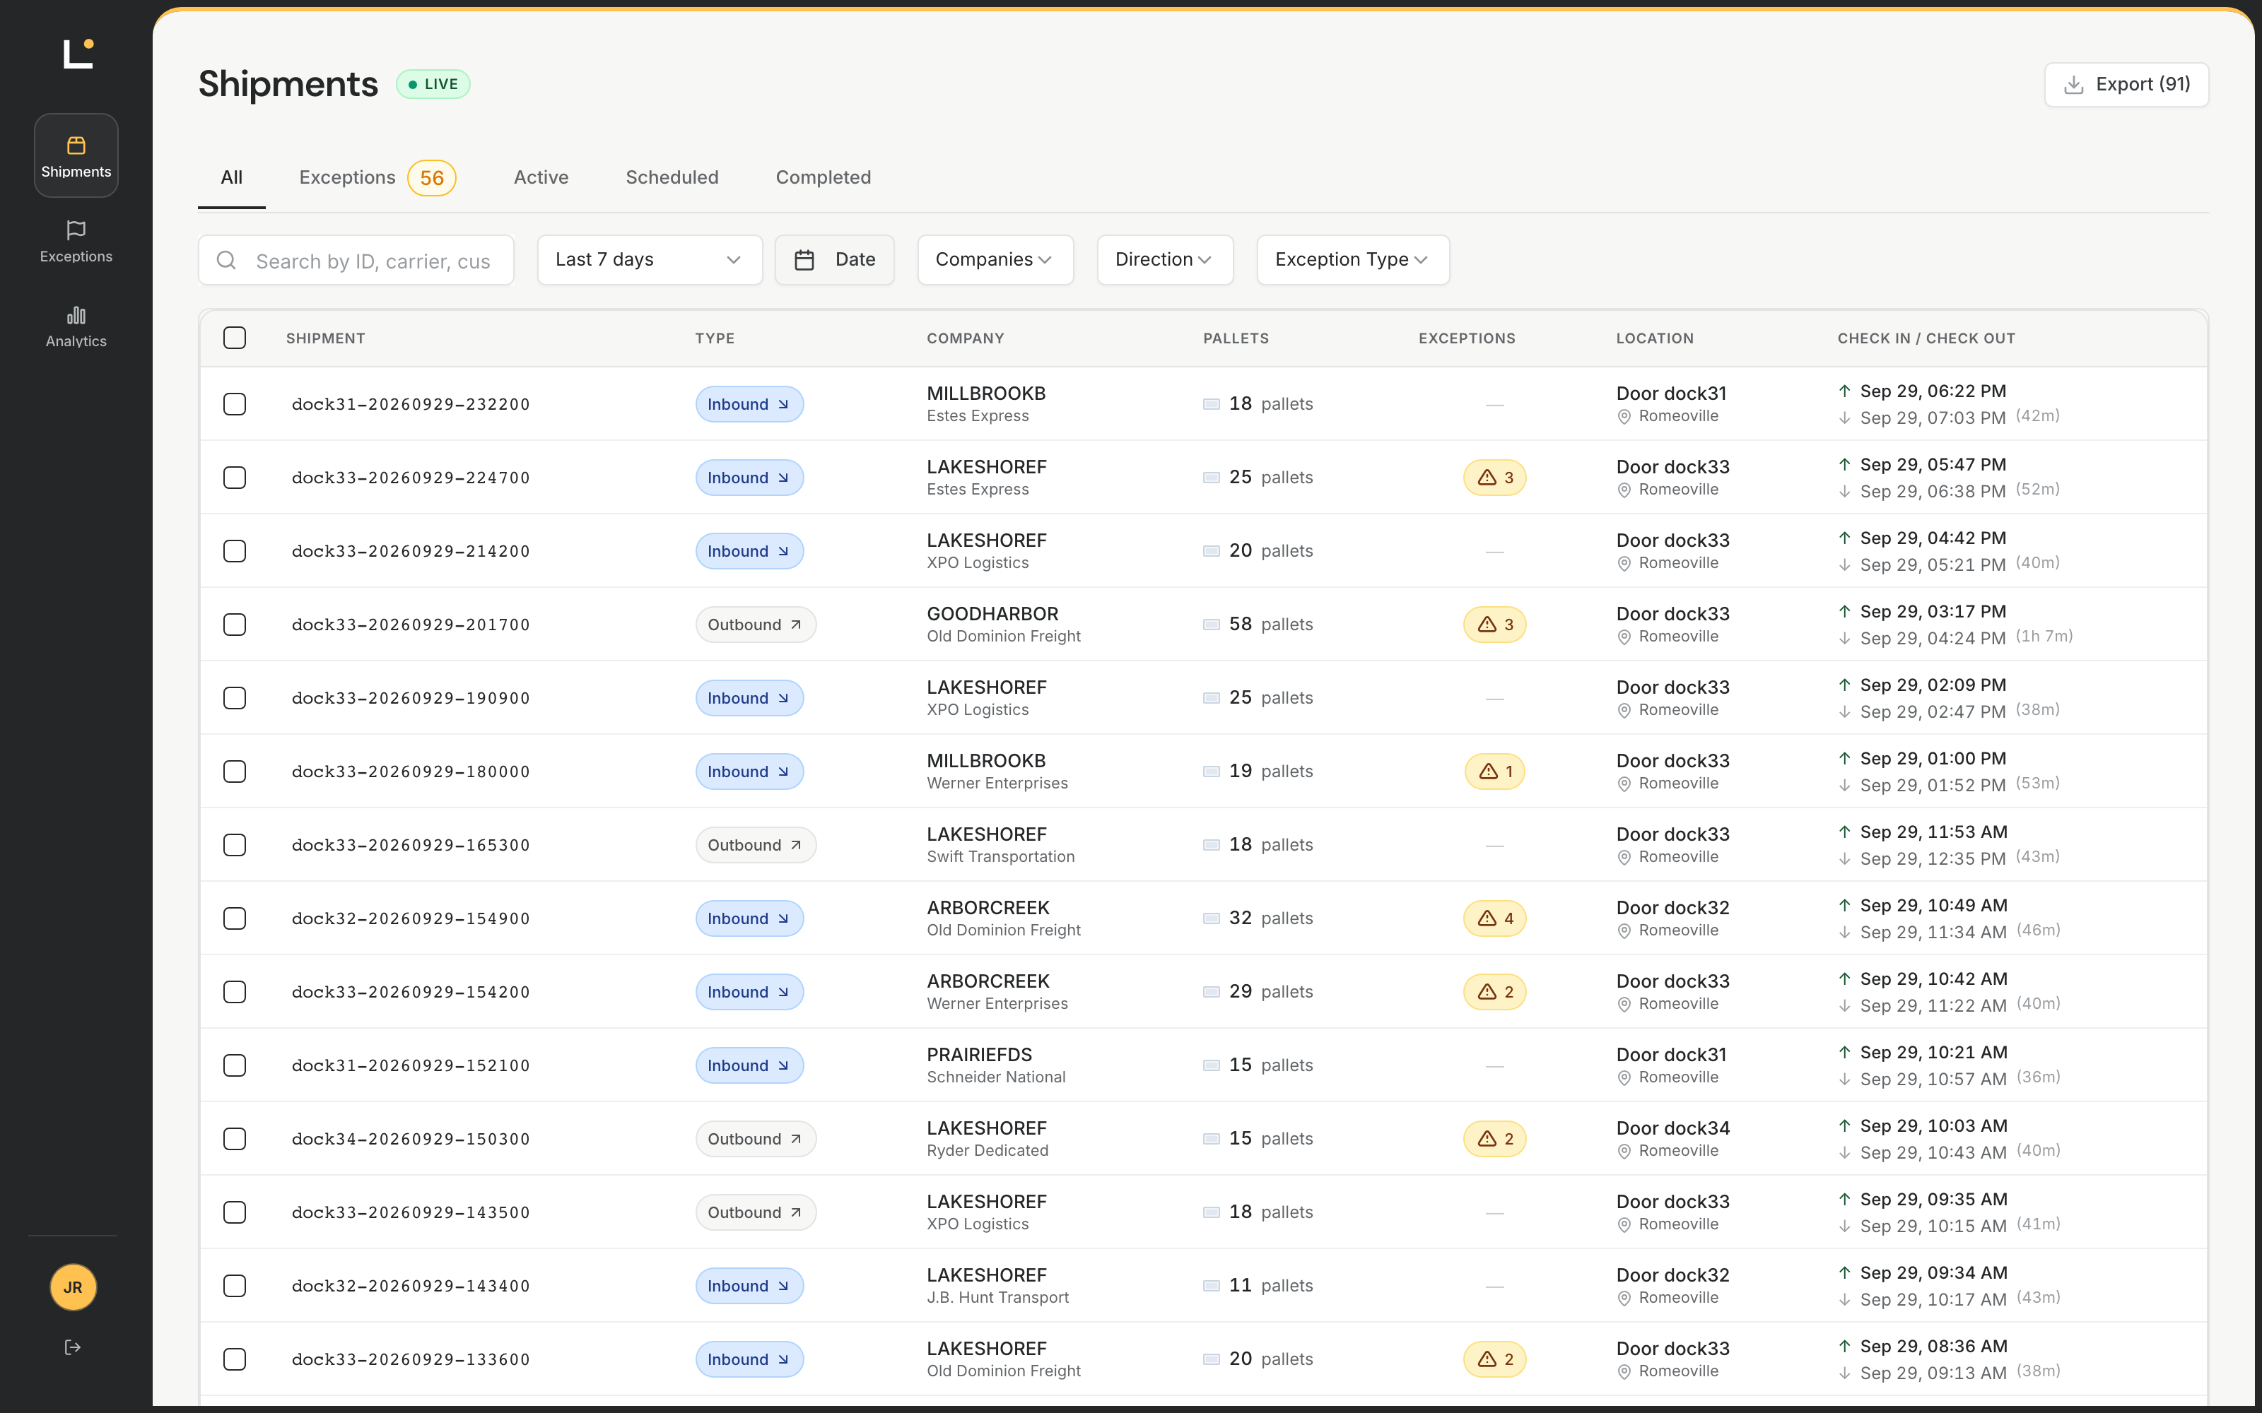The width and height of the screenshot is (2262, 1413).
Task: Click the 56 exceptions count badge
Action: coord(432,177)
